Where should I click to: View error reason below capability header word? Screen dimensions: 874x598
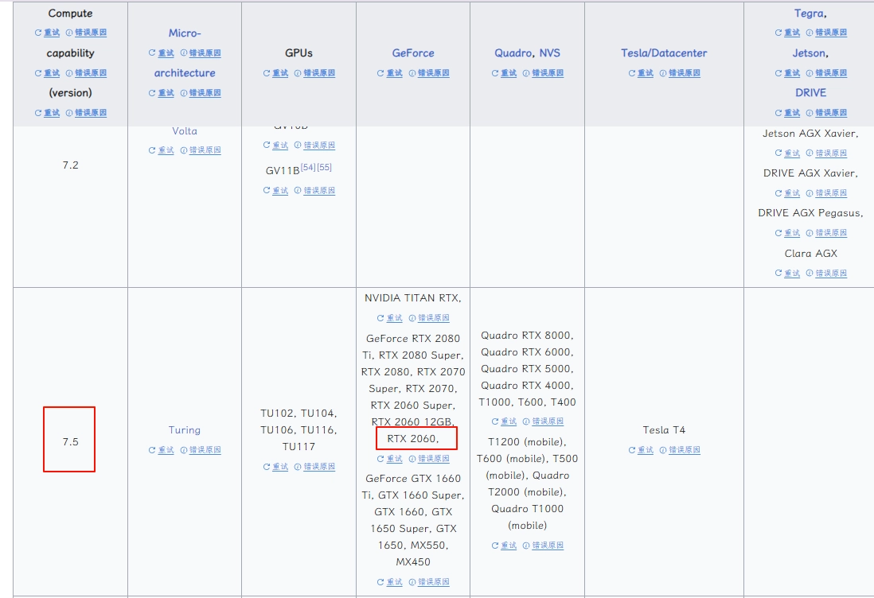[86, 73]
